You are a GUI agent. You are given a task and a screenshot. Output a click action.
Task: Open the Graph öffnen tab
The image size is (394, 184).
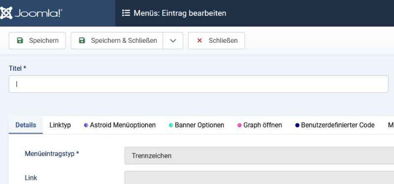point(260,125)
